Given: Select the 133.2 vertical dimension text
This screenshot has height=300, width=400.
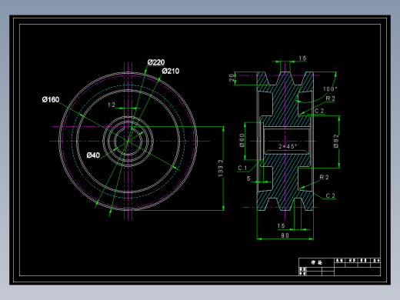Looking at the screenshot, I should (221, 168).
